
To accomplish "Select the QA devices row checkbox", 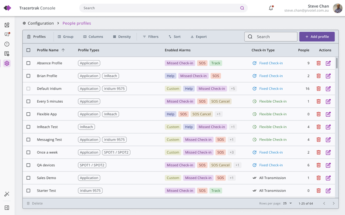I will coord(28,165).
